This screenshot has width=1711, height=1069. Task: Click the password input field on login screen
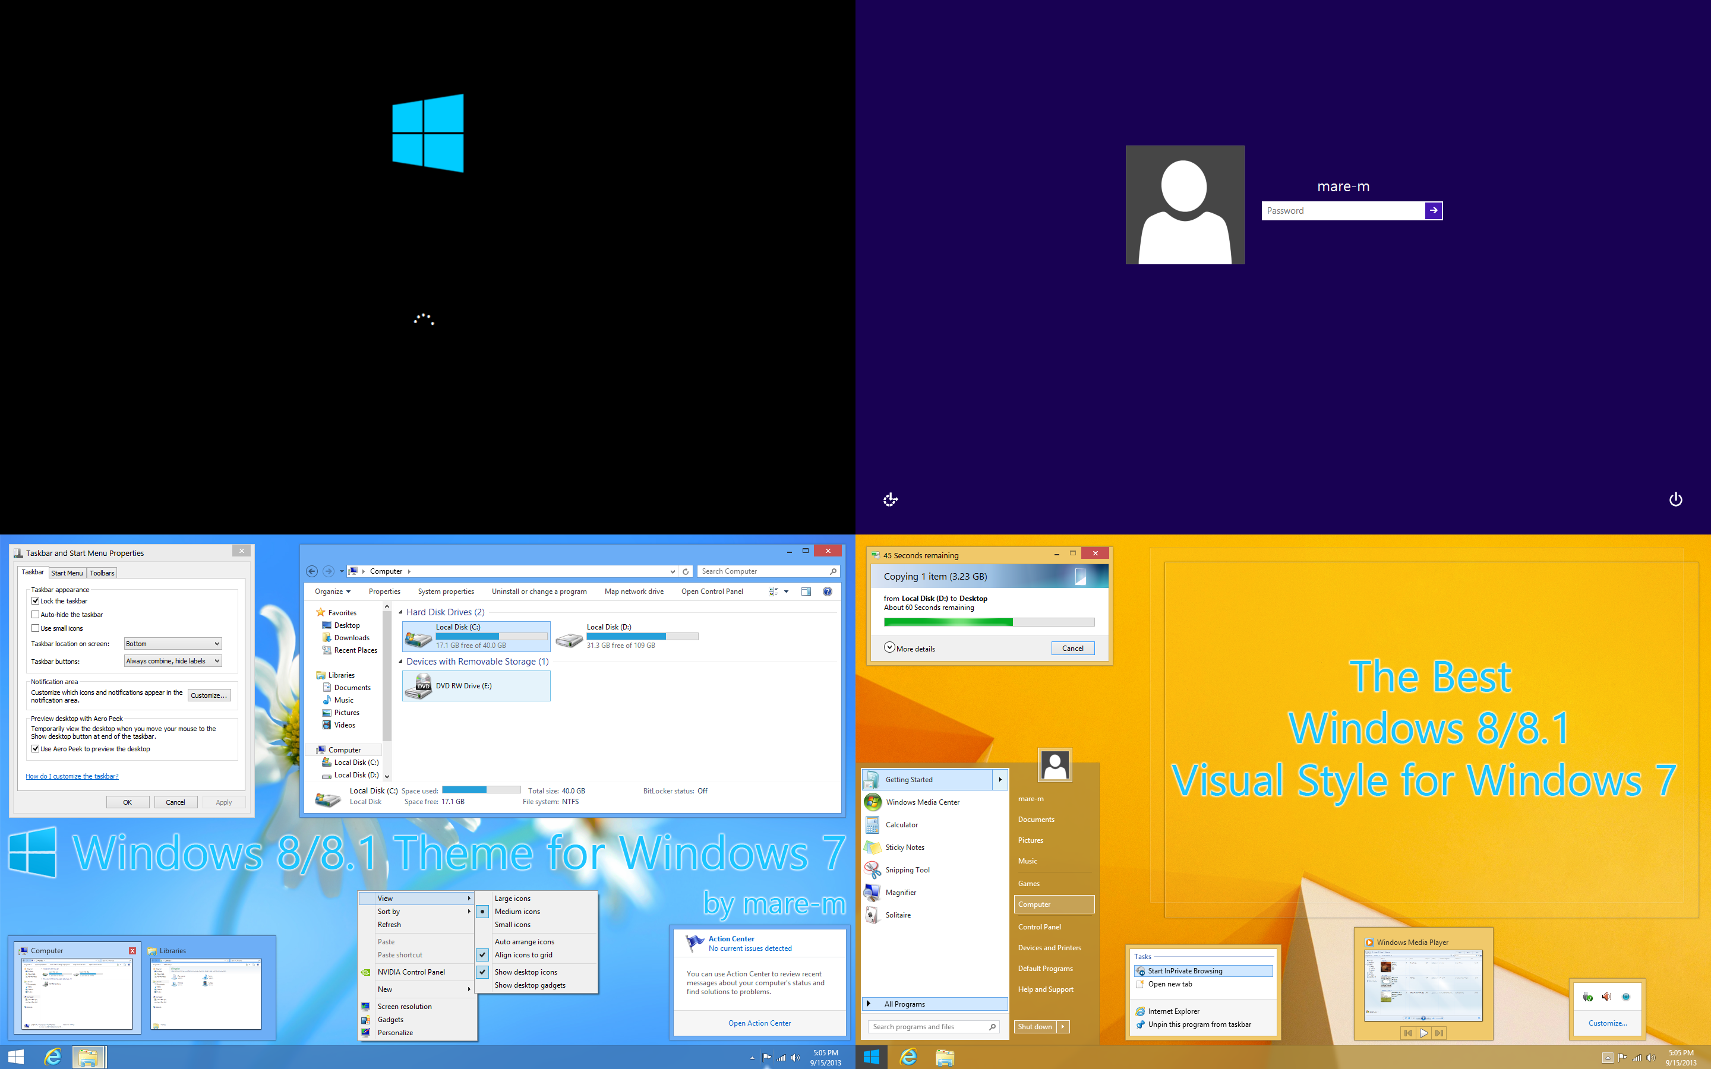coord(1343,211)
